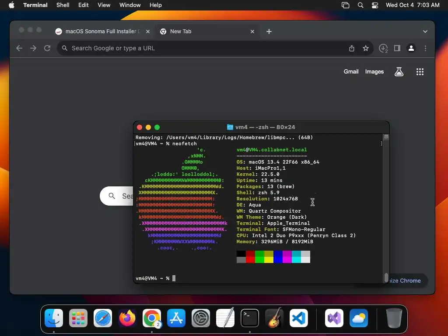The height and width of the screenshot is (336, 448).
Task: Open the Help menu
Action: tap(156, 5)
